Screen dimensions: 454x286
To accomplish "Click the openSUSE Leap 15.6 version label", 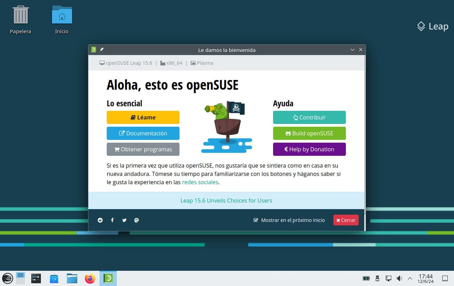I will (126, 63).
